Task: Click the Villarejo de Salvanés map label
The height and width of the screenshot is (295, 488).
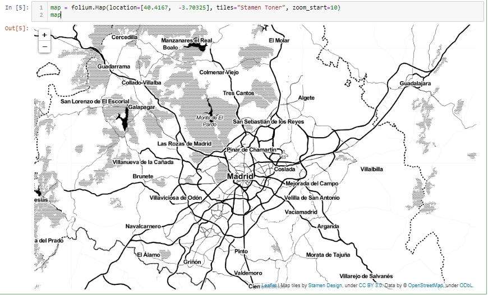Action: [366, 276]
